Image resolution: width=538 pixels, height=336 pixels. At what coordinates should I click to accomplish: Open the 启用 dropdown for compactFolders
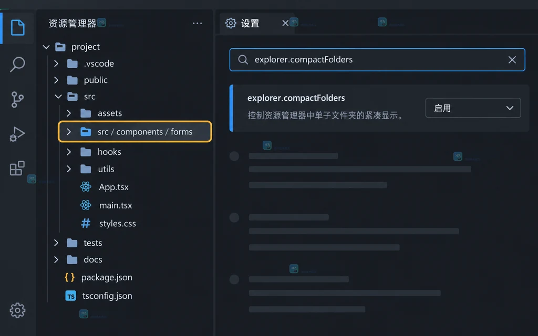pyautogui.click(x=473, y=108)
